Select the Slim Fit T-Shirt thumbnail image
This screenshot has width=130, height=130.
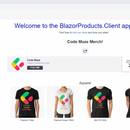coord(100,102)
